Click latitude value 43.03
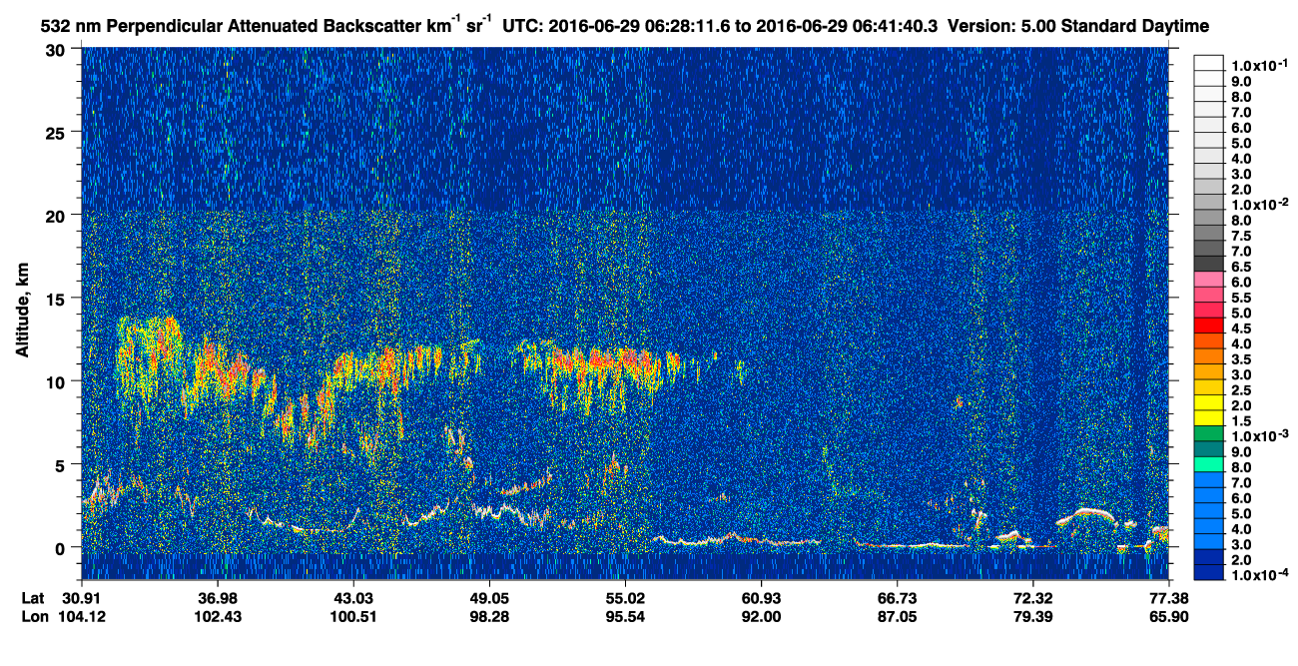The width and height of the screenshot is (1298, 666). (352, 597)
